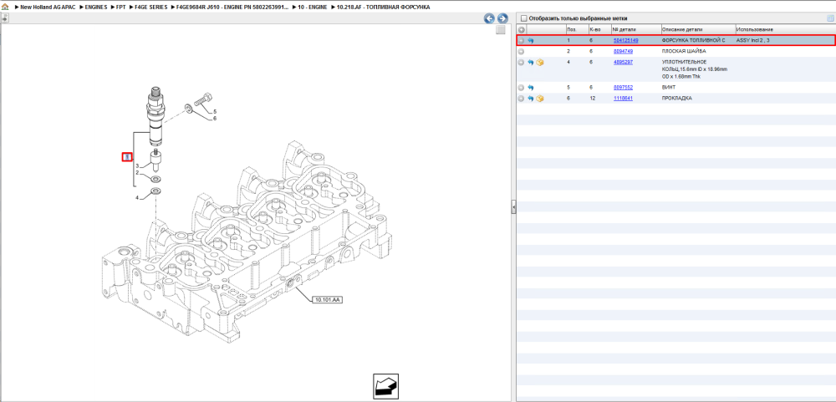836x402 pixels.
Task: Open '10.218.AF - ТОПЛИВНАЯ ФОРСУНКА' breadcrumb
Action: [383, 8]
